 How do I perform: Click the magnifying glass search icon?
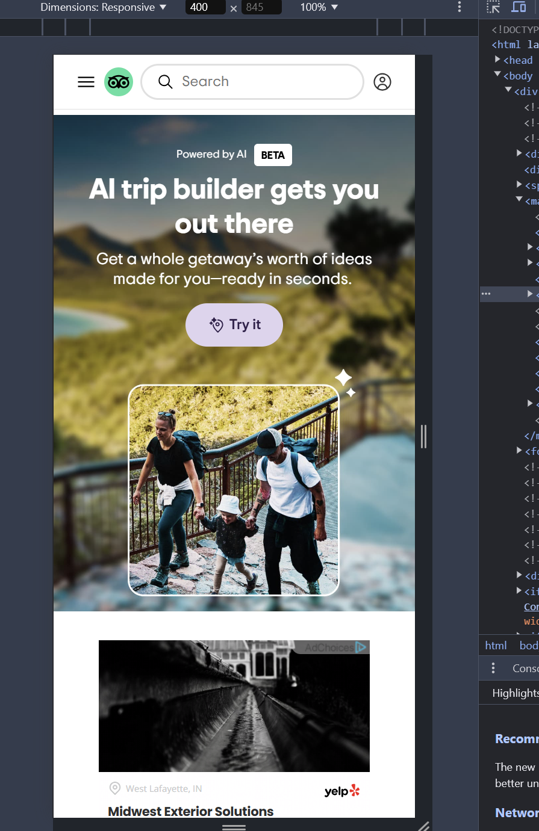(166, 82)
